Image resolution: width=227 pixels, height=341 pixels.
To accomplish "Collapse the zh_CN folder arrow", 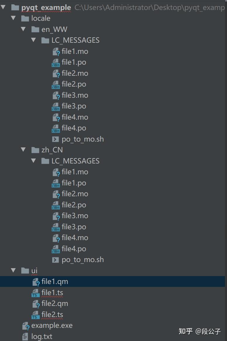I will (23, 150).
